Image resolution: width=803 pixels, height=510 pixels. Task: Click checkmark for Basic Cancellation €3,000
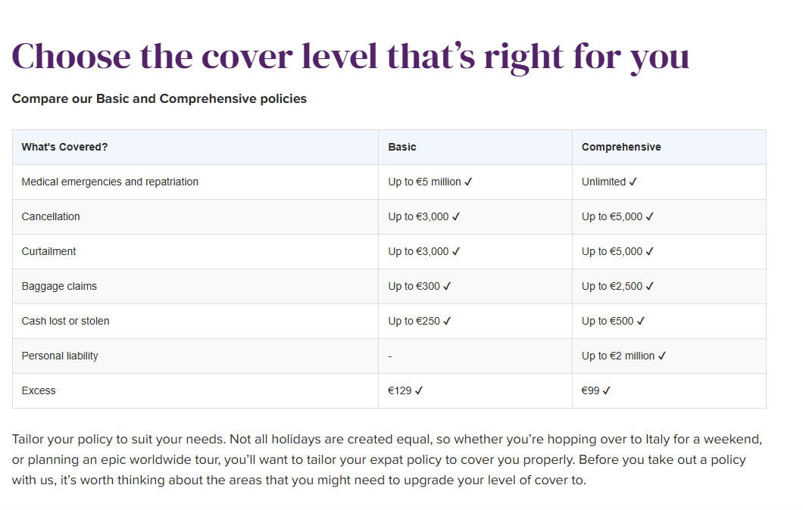[456, 216]
